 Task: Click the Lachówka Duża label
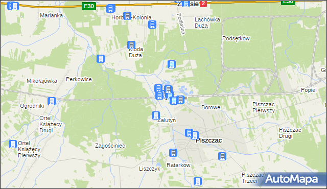click(207, 22)
